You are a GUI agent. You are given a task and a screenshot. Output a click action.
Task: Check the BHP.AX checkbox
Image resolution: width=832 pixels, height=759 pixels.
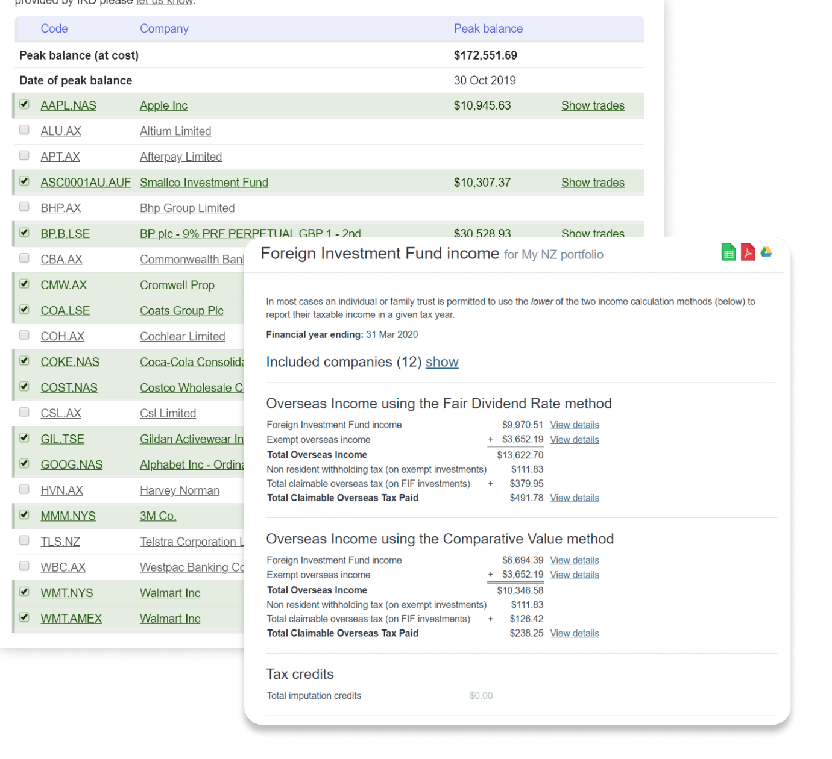click(x=24, y=207)
